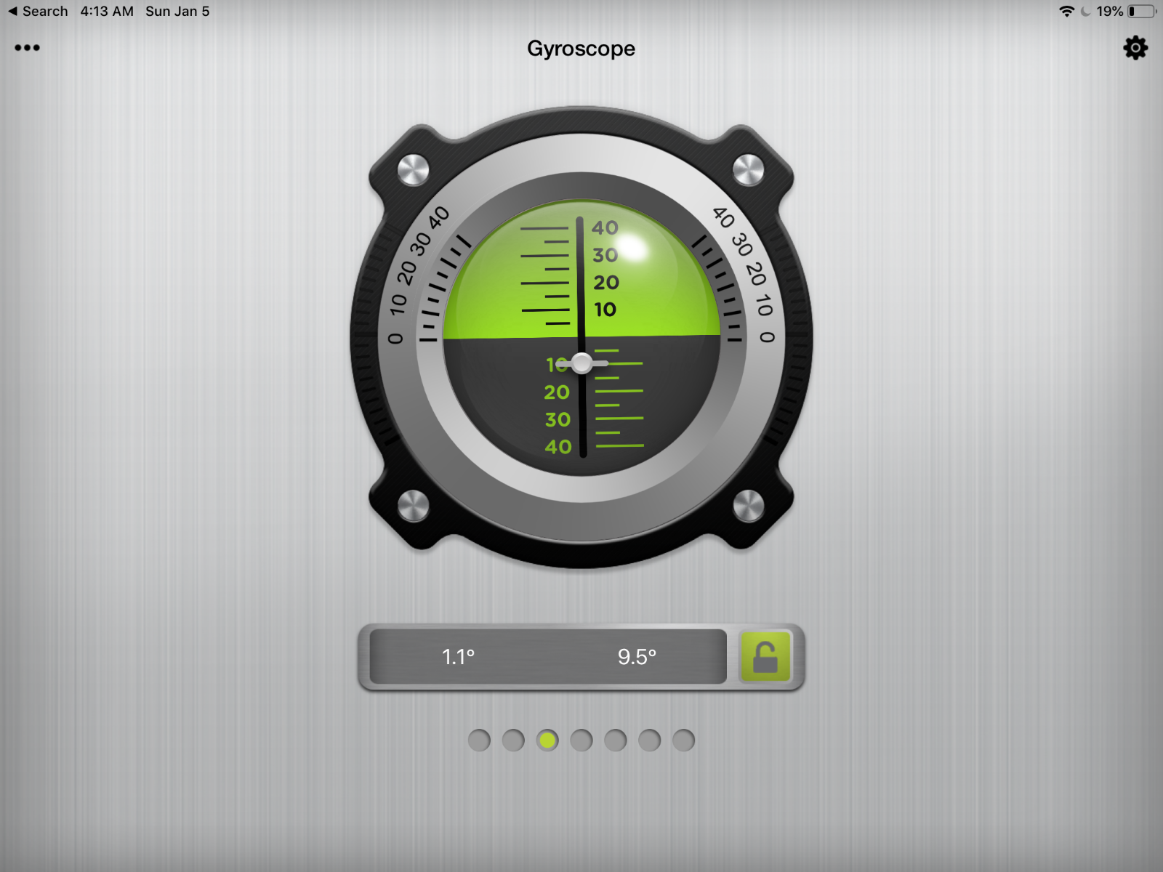Tap the active green page dot

tap(547, 740)
